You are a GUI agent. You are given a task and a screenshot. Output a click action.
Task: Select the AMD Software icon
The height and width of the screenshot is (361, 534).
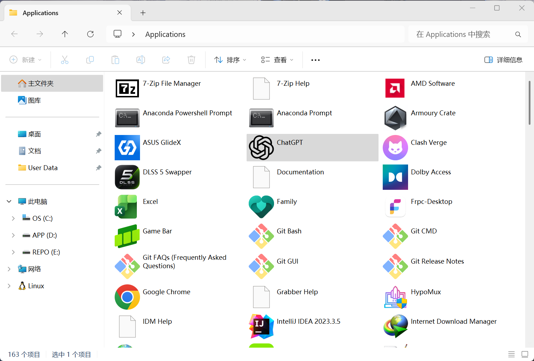[395, 88]
